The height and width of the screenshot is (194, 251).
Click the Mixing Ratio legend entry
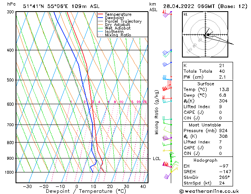[x=118, y=35]
